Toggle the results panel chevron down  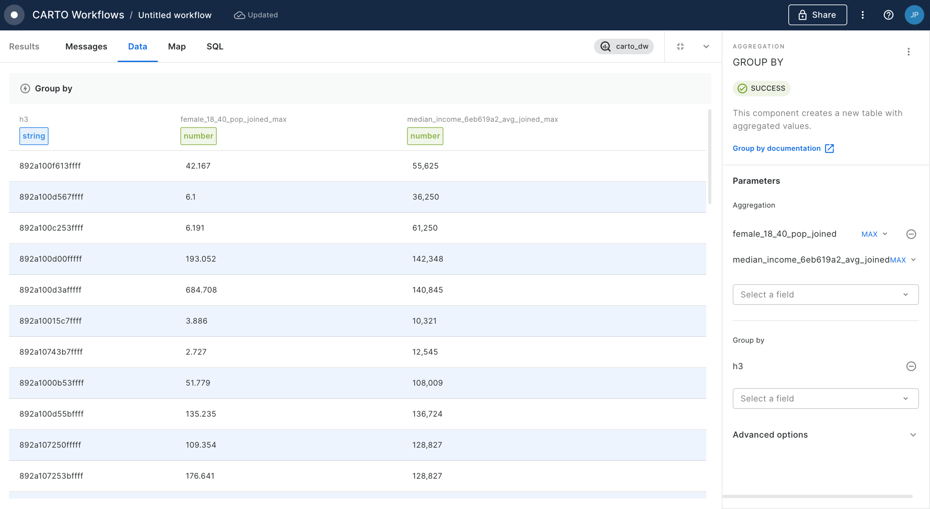click(x=706, y=46)
